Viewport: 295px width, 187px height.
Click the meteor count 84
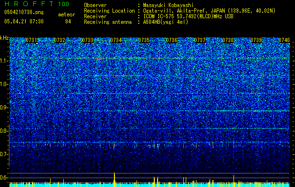click(68, 22)
